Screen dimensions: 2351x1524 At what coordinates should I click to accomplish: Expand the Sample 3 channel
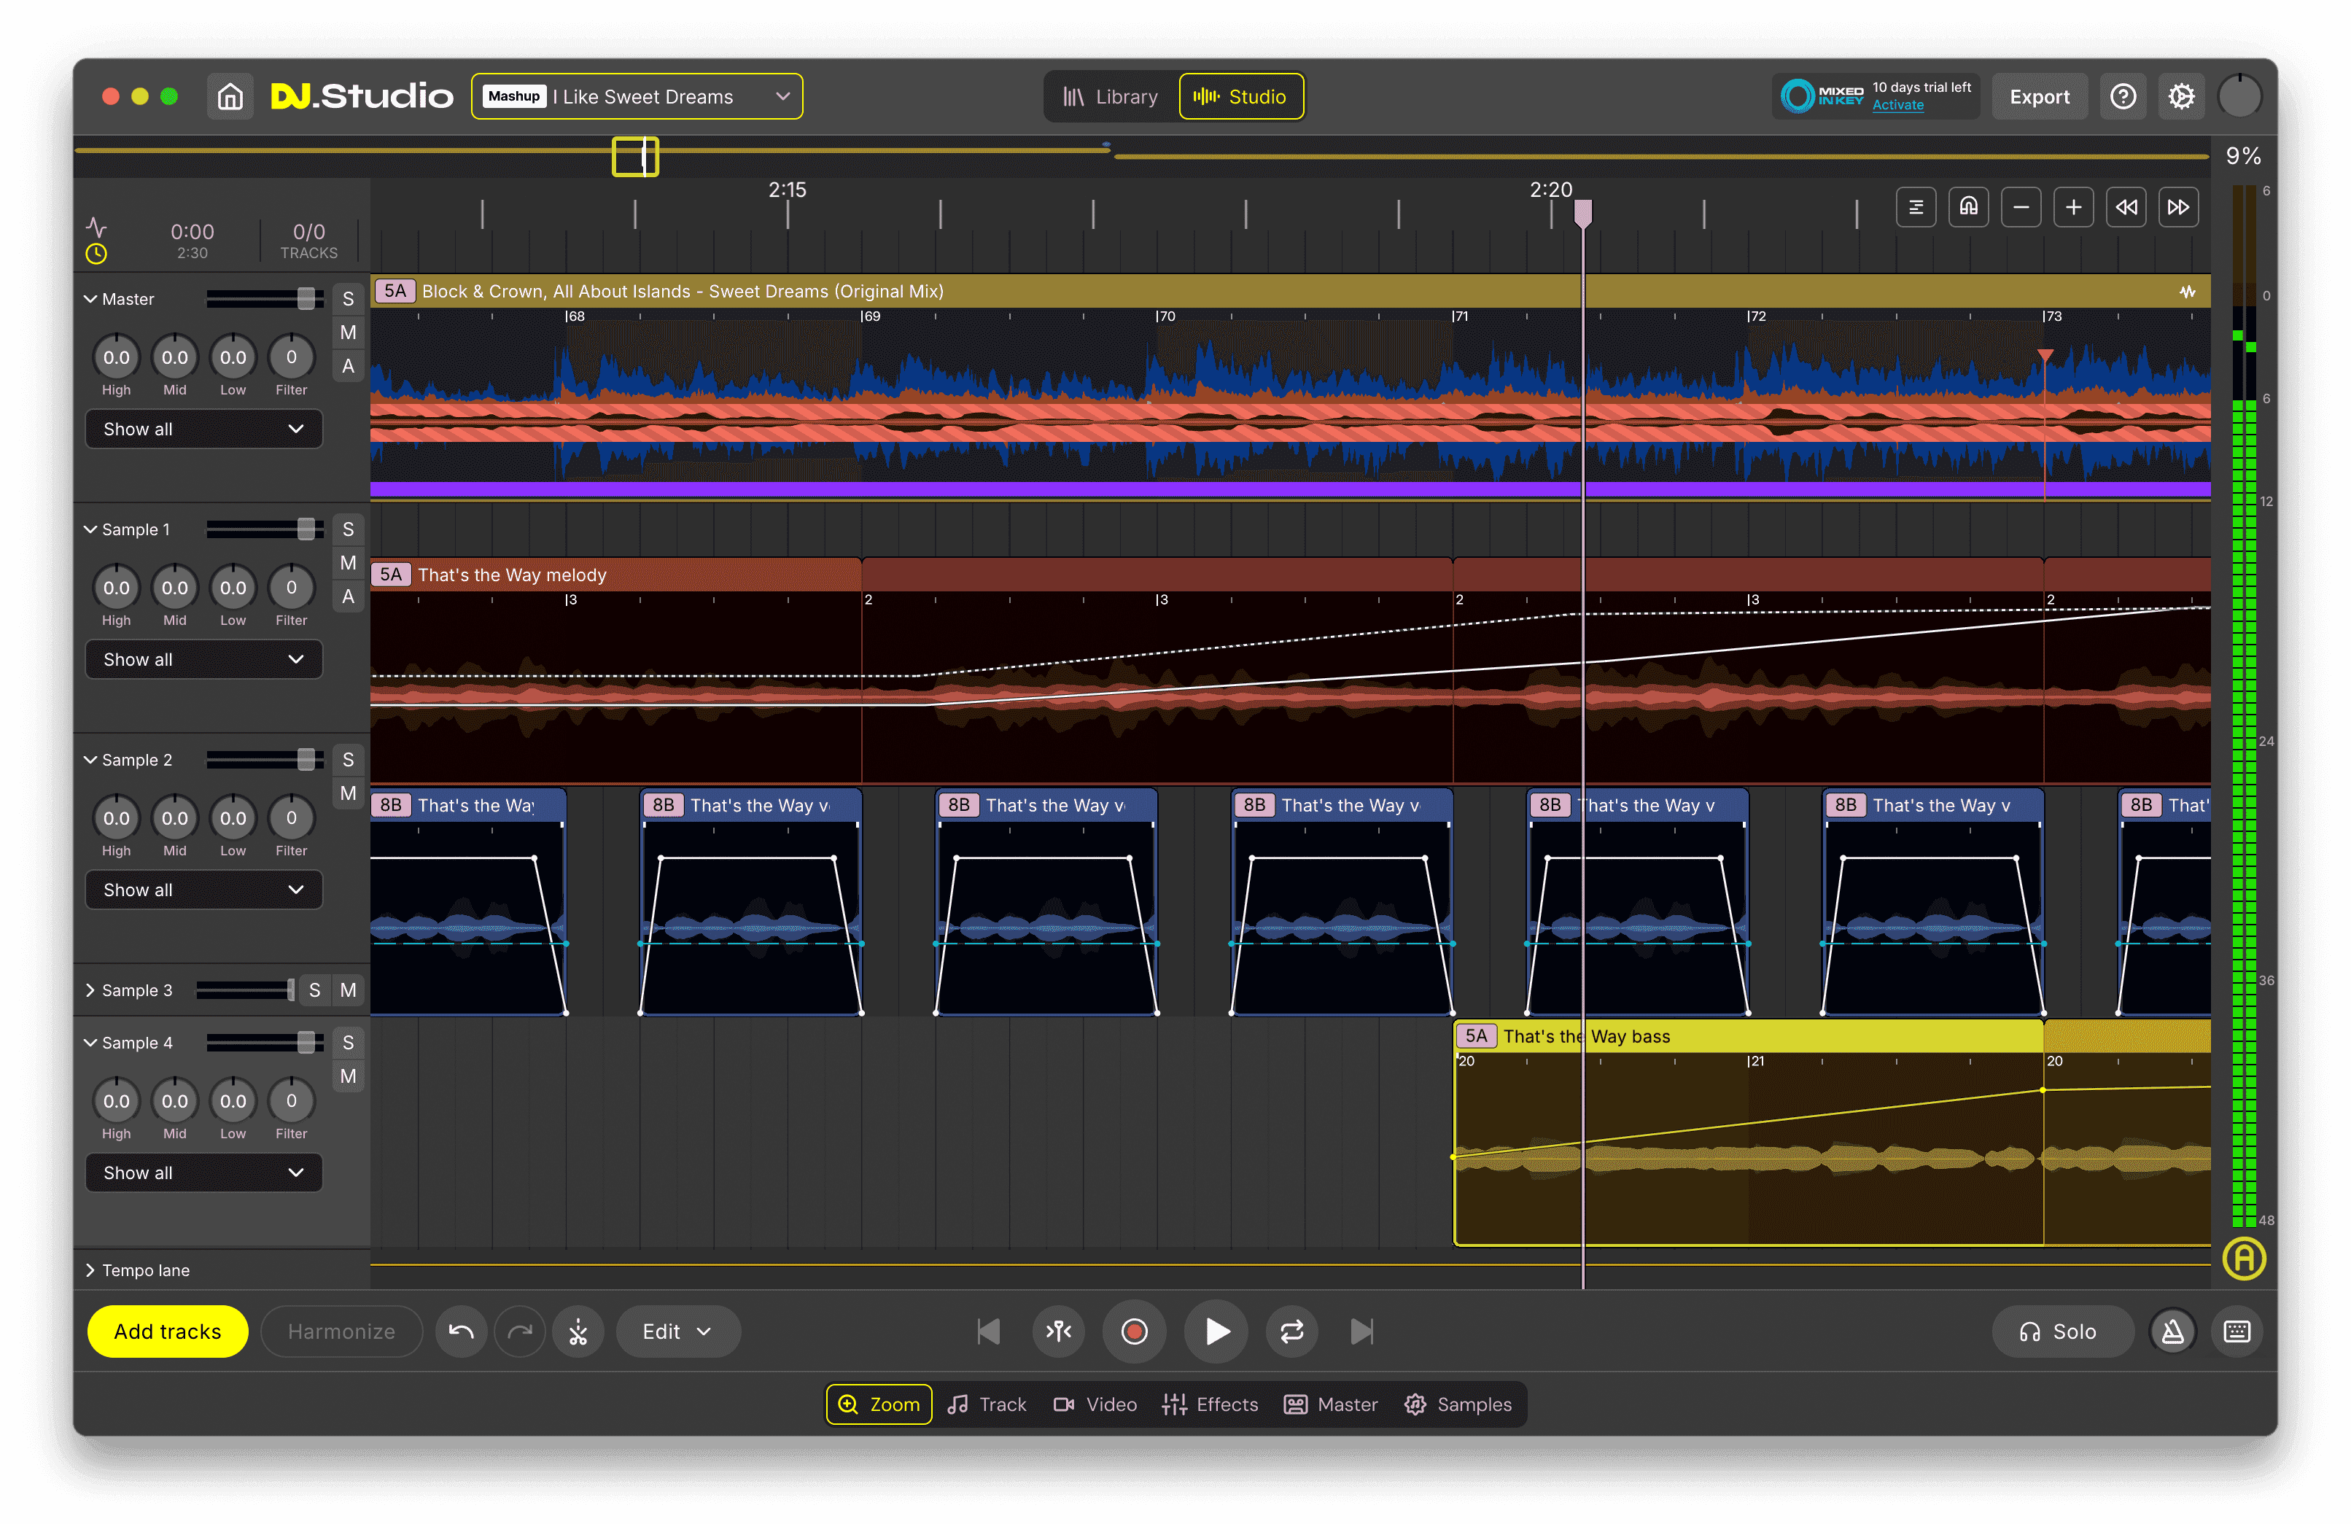[x=91, y=990]
